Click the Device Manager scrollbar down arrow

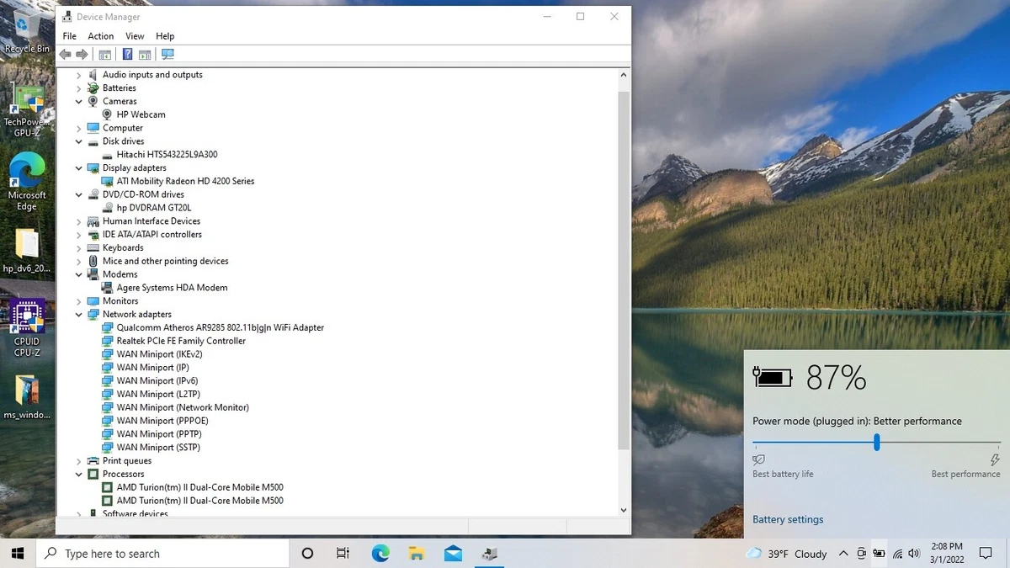pos(624,510)
